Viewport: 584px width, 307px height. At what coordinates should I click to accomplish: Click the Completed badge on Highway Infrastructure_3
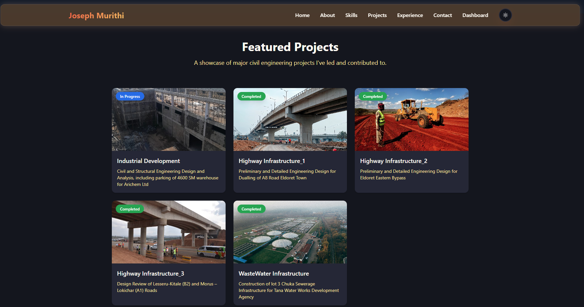[x=130, y=209]
